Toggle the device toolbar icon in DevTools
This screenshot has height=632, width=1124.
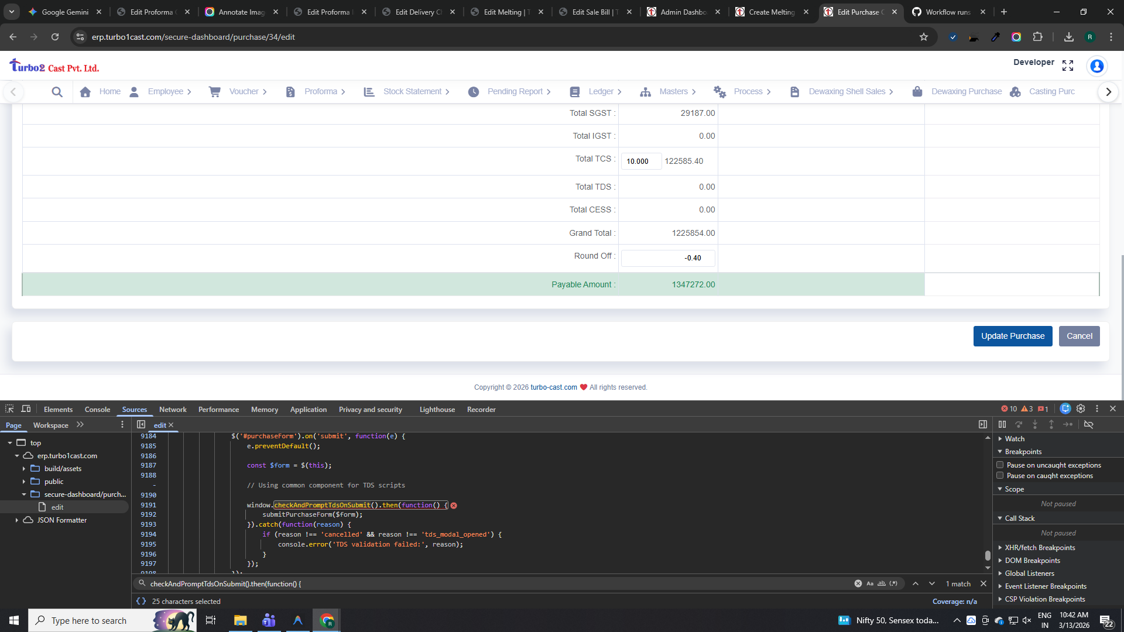[x=26, y=409]
